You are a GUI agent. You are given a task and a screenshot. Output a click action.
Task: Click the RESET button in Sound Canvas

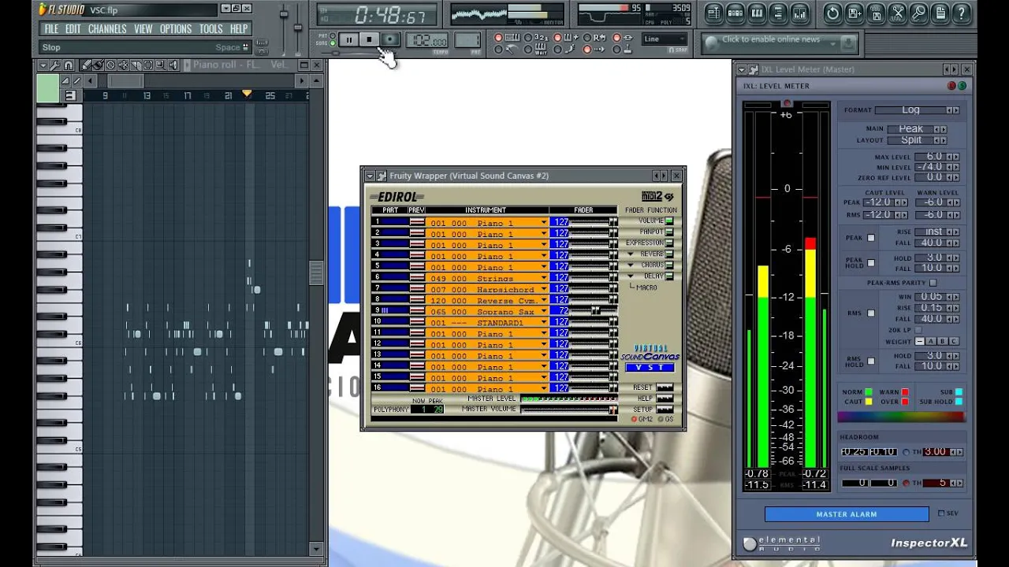[x=665, y=387]
